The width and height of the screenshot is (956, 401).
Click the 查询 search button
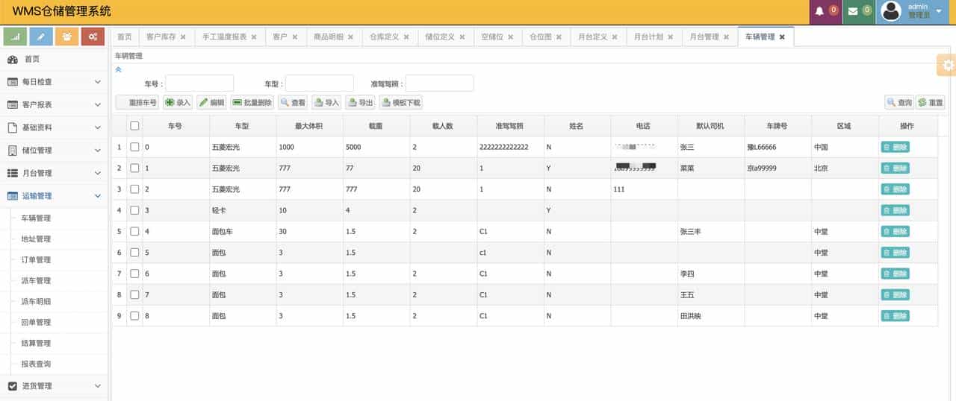tap(899, 103)
